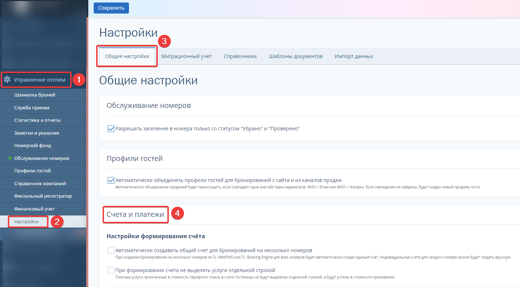Click the hint text about TL: WebPMS единый счет
This screenshot has height=287, width=520.
click(x=313, y=257)
